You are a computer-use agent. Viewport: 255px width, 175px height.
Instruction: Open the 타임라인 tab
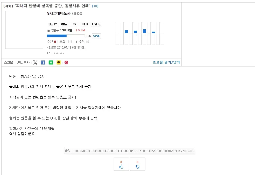pyautogui.click(x=97, y=24)
